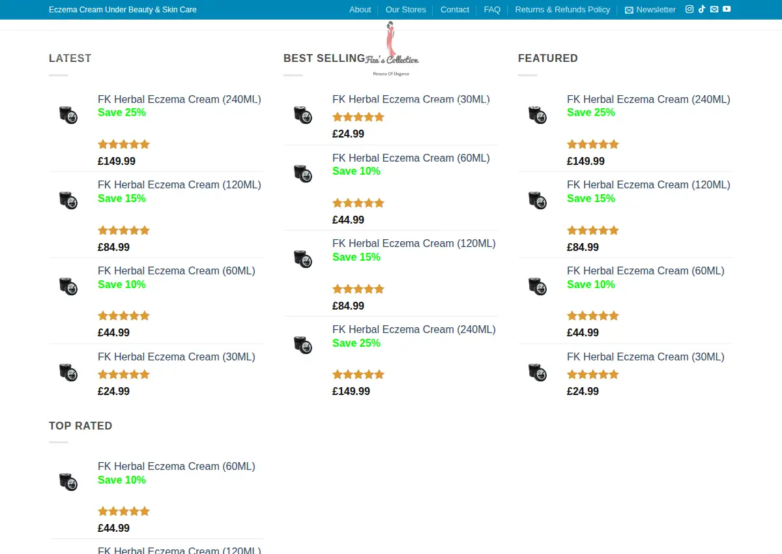The width and height of the screenshot is (782, 554).
Task: Open the About menu item
Action: pos(360,10)
